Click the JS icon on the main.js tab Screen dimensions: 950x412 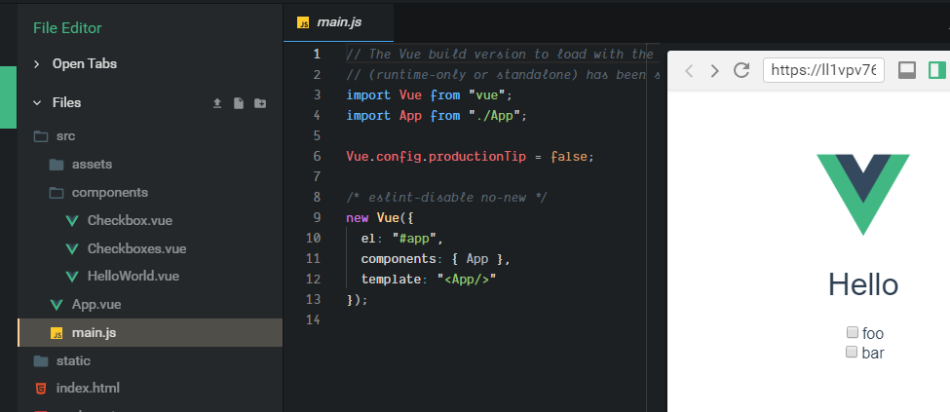click(302, 23)
